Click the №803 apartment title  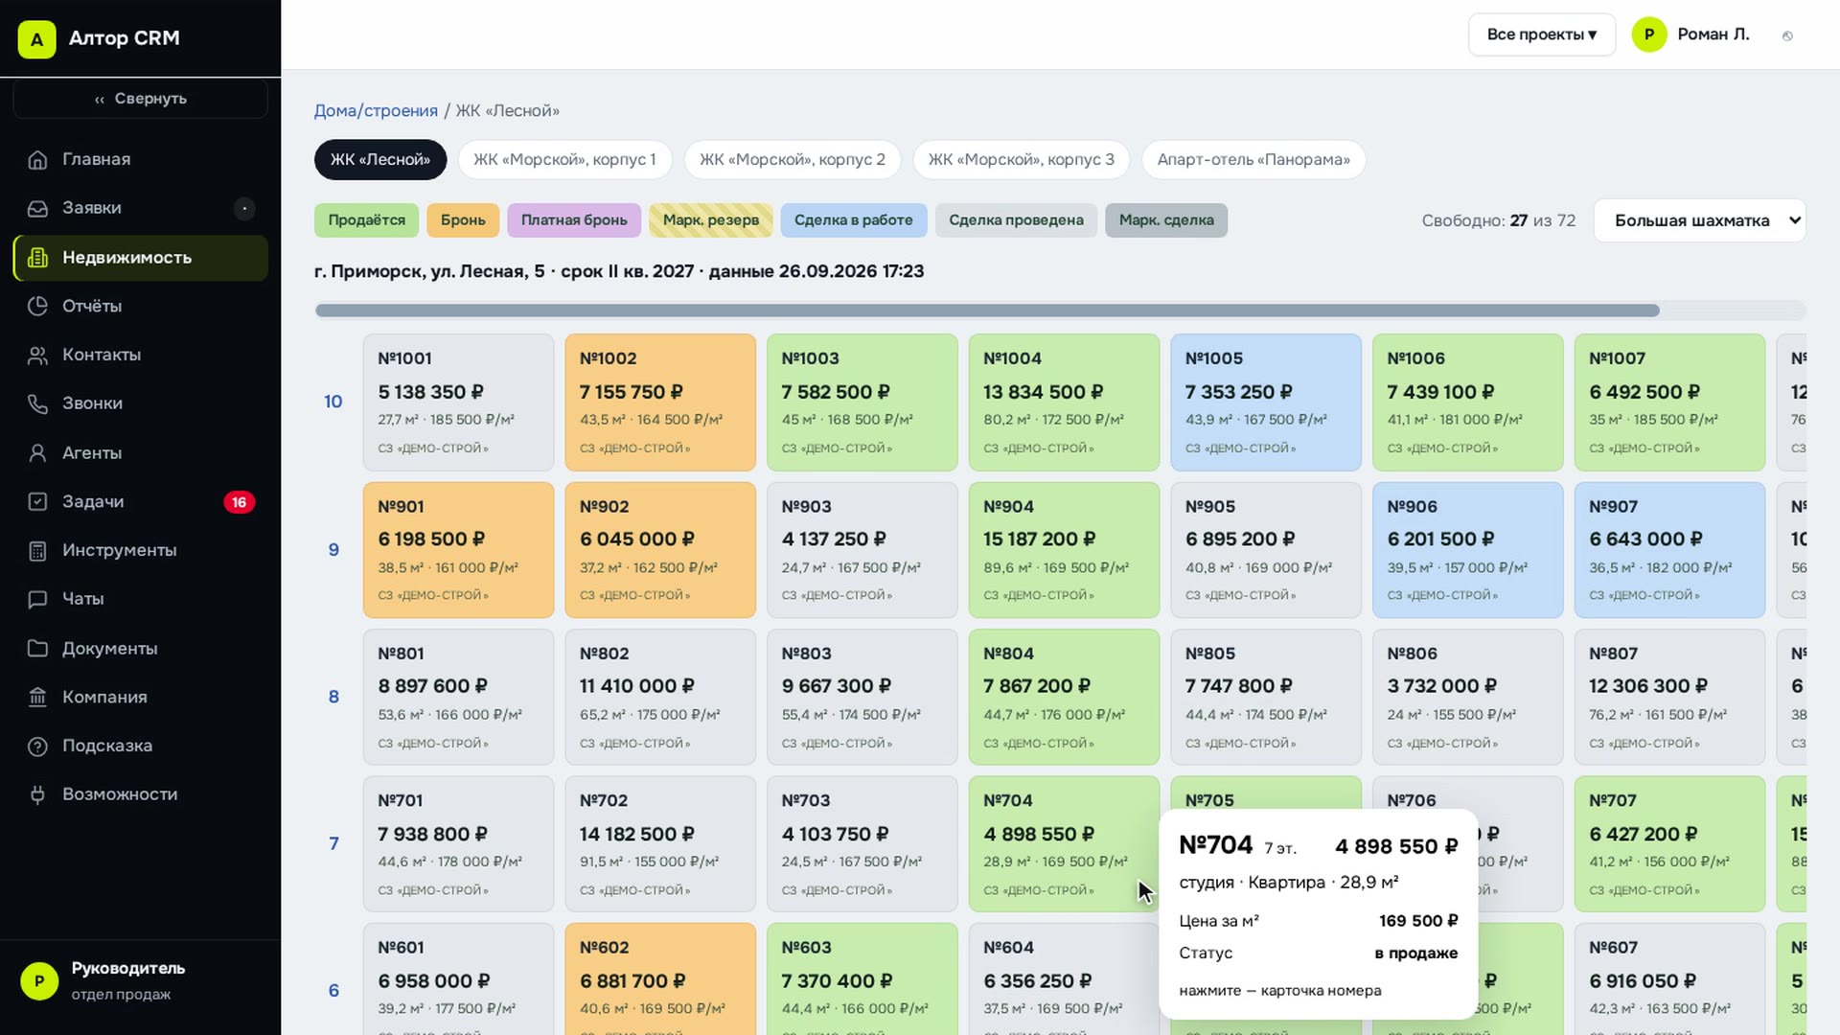click(806, 654)
